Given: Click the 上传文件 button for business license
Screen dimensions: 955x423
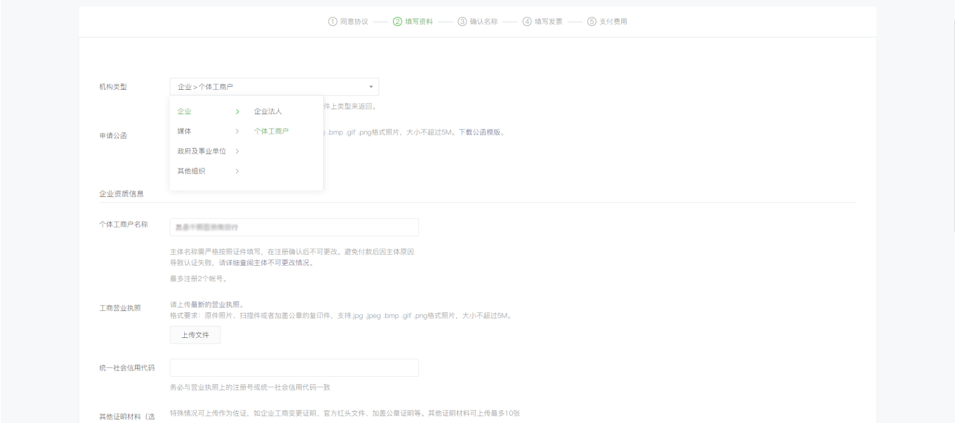Looking at the screenshot, I should (x=195, y=335).
